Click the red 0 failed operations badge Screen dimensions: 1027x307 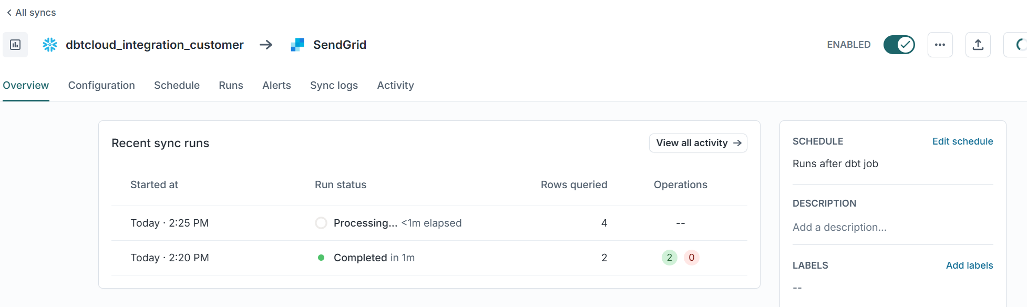point(692,258)
